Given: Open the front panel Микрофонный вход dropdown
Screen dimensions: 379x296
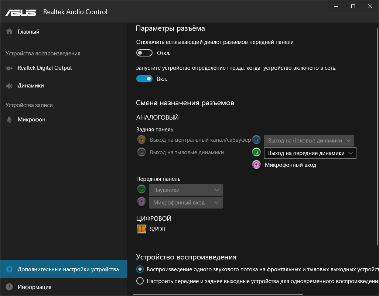Looking at the screenshot, I should pyautogui.click(x=185, y=202).
